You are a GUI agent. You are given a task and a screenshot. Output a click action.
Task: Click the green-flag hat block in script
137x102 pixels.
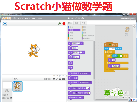click(111, 45)
